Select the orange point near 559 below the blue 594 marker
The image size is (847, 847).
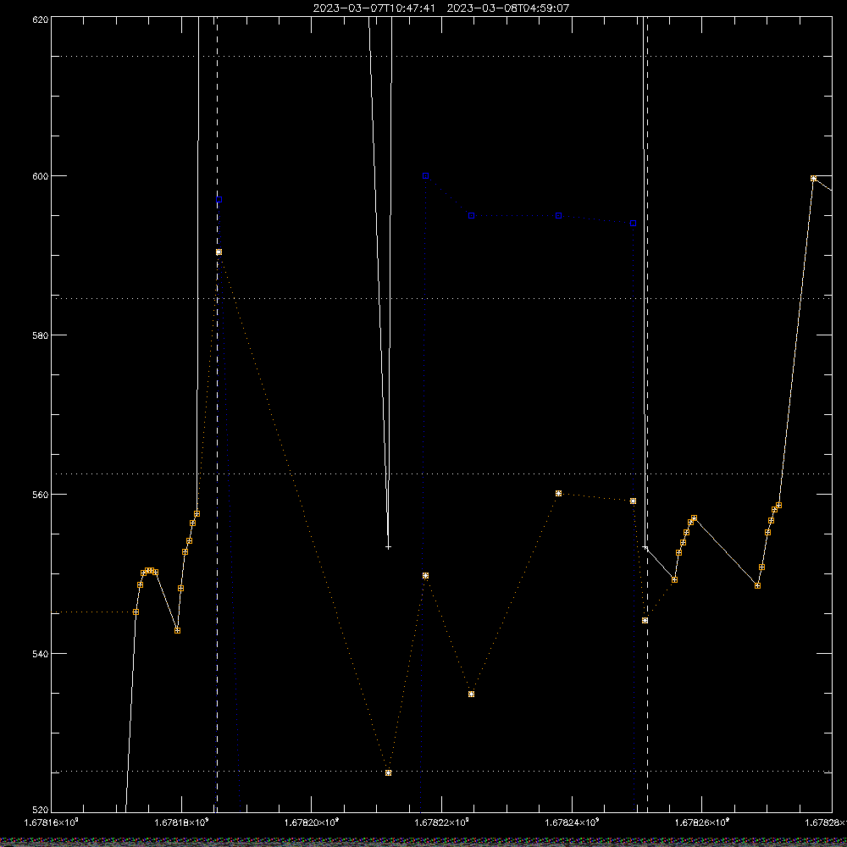tap(633, 501)
